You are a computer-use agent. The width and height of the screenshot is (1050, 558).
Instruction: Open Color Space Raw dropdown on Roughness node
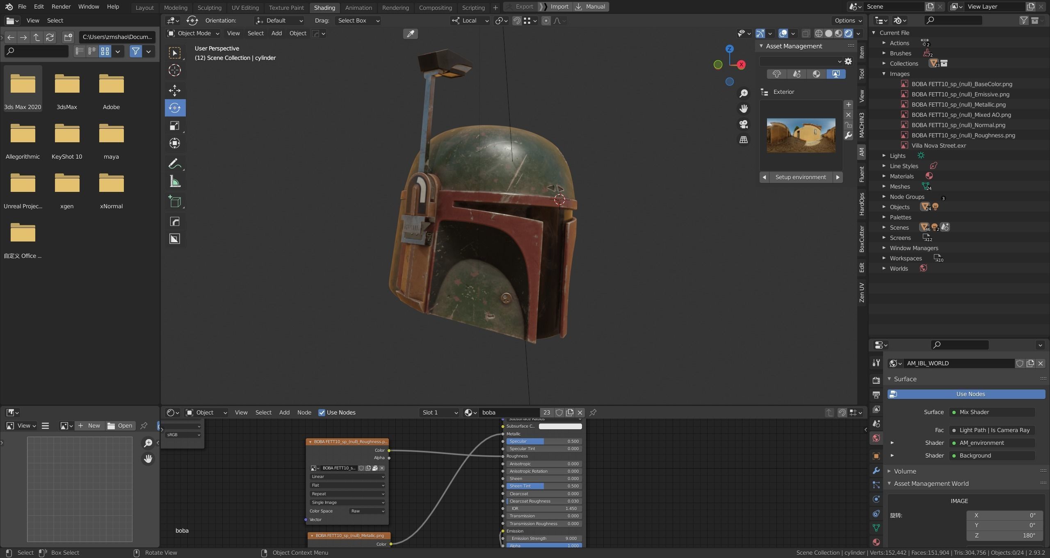[x=367, y=511]
